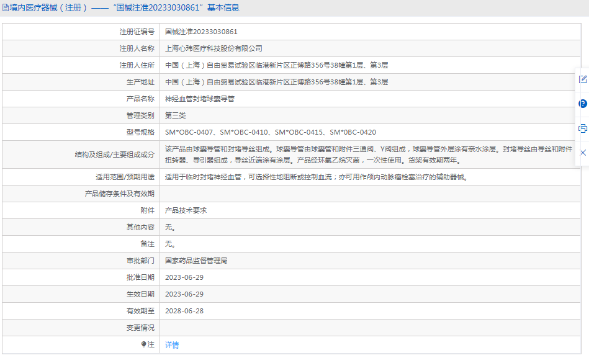Screen dimensions: 589x358
Task: Click the 有效期至 label
Action: click(x=140, y=311)
